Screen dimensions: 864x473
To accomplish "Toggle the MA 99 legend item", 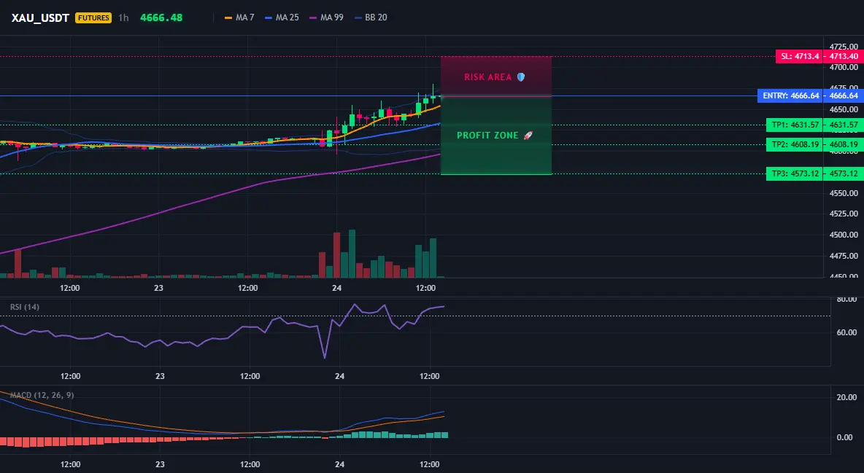I will click(x=326, y=17).
